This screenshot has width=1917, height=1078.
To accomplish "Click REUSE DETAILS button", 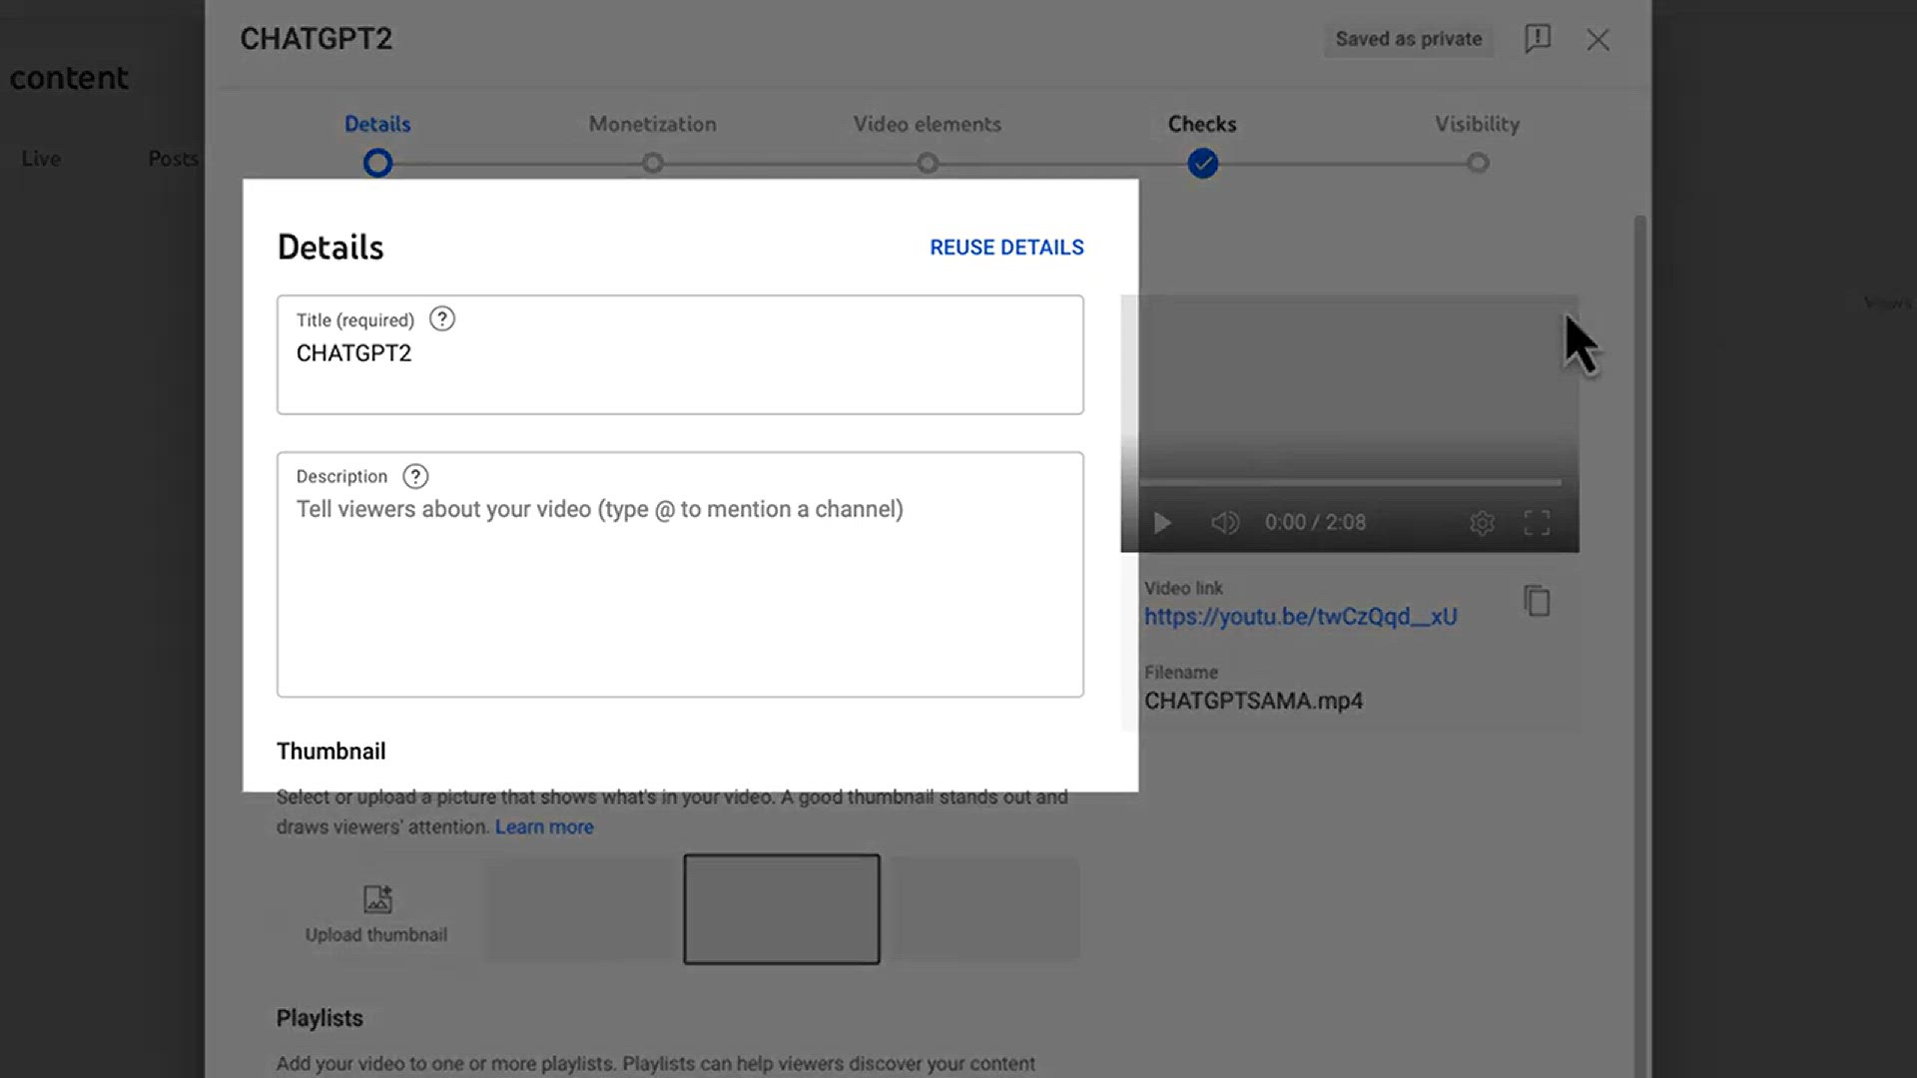I will (1006, 248).
